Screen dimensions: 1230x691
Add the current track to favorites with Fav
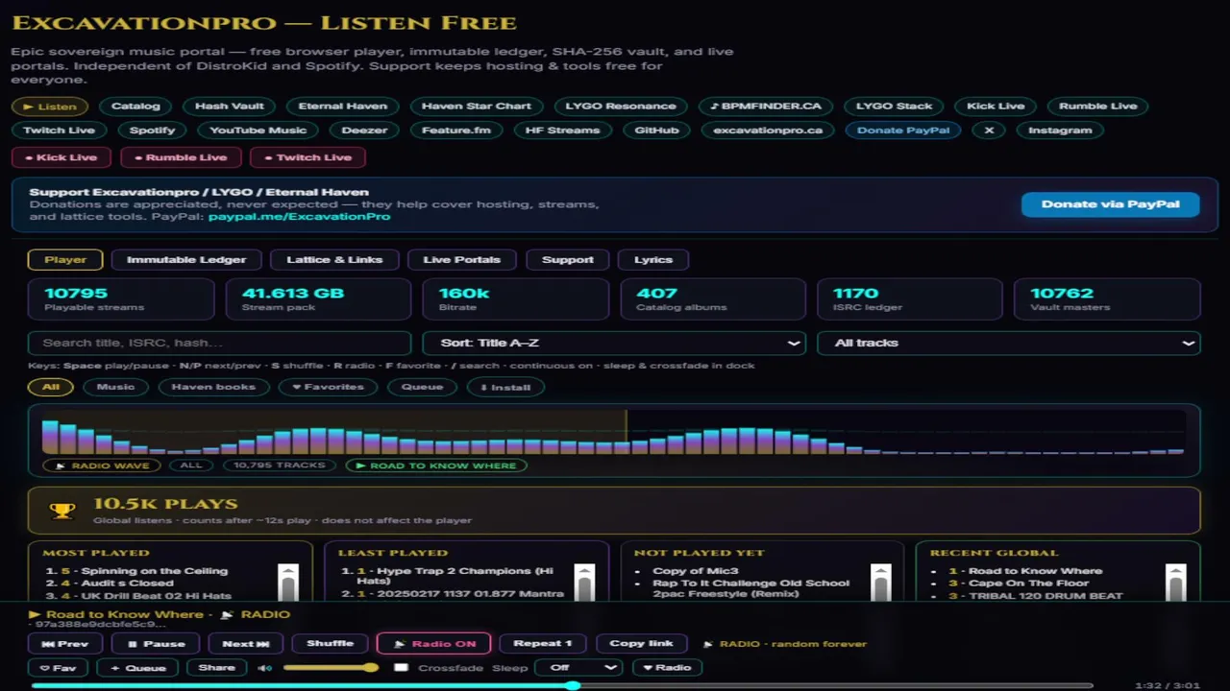59,668
